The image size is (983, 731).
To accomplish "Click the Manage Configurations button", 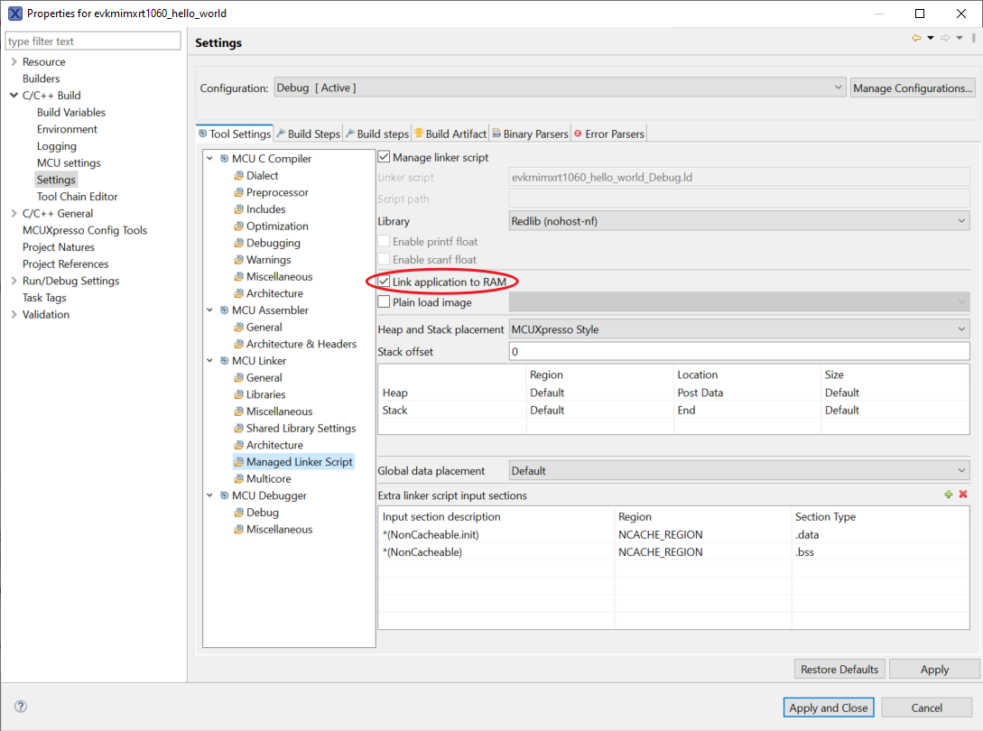I will [x=913, y=88].
